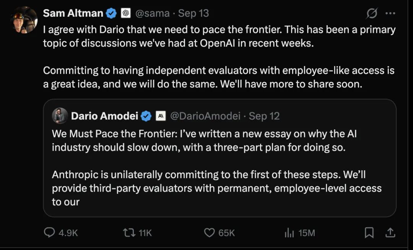The height and width of the screenshot is (250, 413).
Task: Visit the @sama handle
Action: coord(153,13)
